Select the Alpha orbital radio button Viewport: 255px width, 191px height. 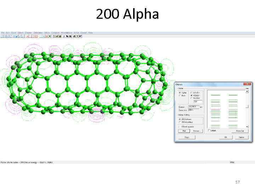tap(180, 93)
